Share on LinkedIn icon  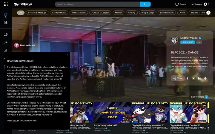(x=199, y=78)
